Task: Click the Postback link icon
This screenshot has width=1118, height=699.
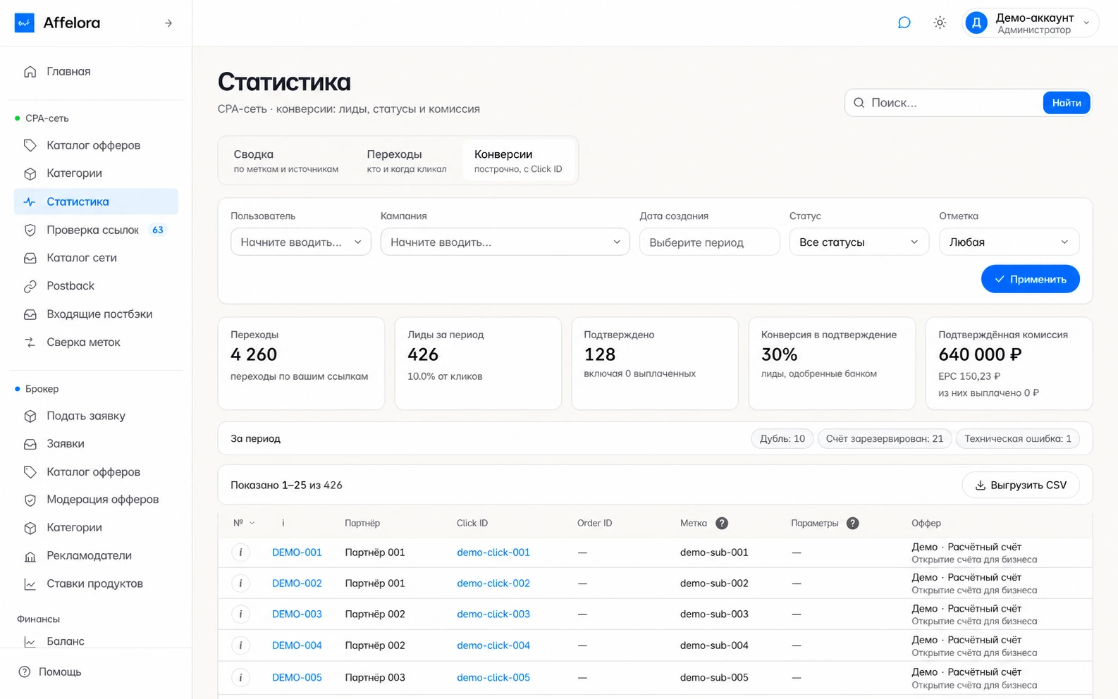Action: (x=30, y=286)
